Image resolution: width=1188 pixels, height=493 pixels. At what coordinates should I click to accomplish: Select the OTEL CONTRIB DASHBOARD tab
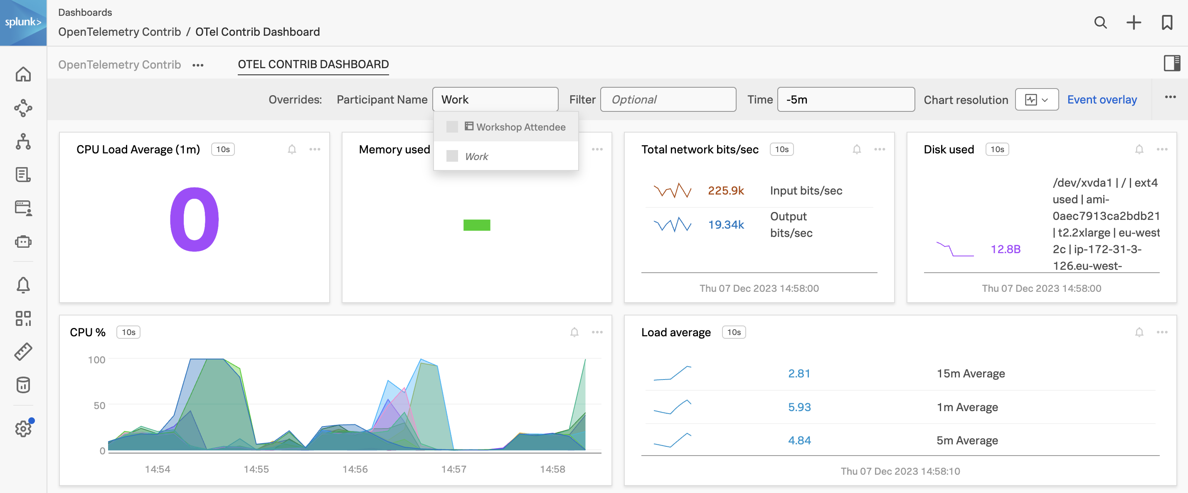[313, 64]
